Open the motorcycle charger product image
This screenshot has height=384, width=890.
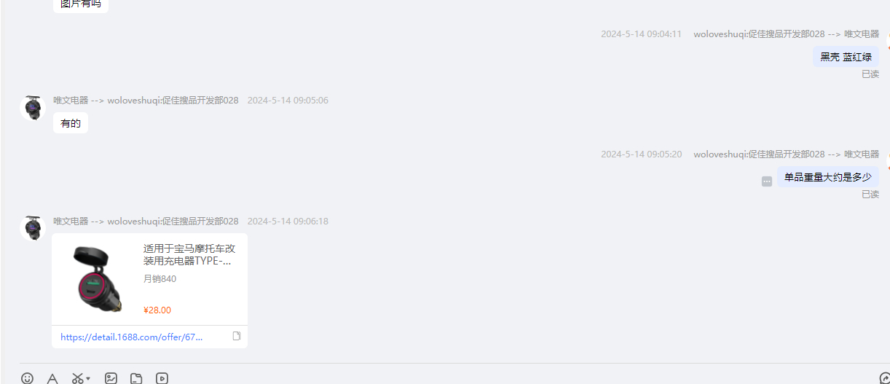95,279
